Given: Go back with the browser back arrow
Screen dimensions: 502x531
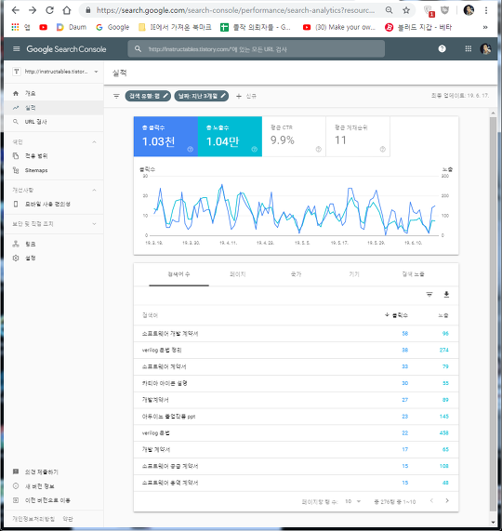Looking at the screenshot, I should [x=15, y=10].
